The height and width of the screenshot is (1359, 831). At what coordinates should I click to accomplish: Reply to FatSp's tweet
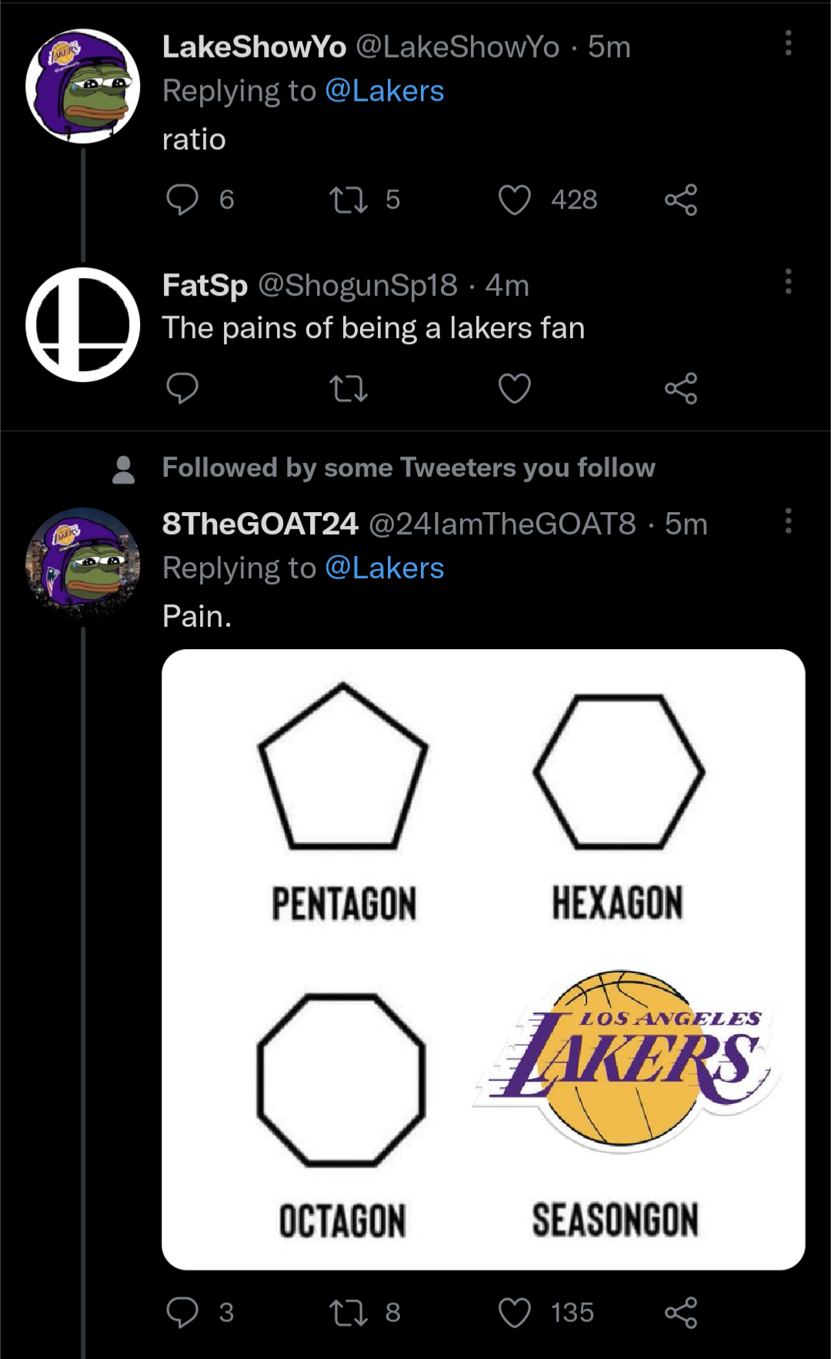pyautogui.click(x=183, y=388)
